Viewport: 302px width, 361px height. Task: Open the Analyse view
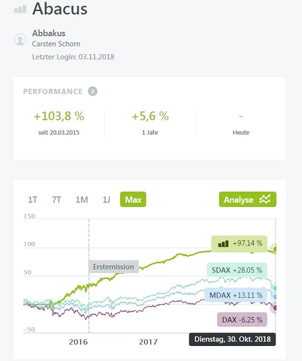tap(247, 199)
